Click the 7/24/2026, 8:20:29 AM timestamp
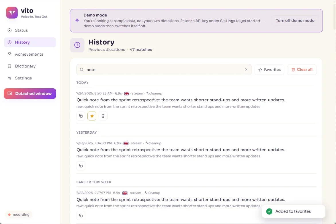336x224 pixels. (95, 94)
